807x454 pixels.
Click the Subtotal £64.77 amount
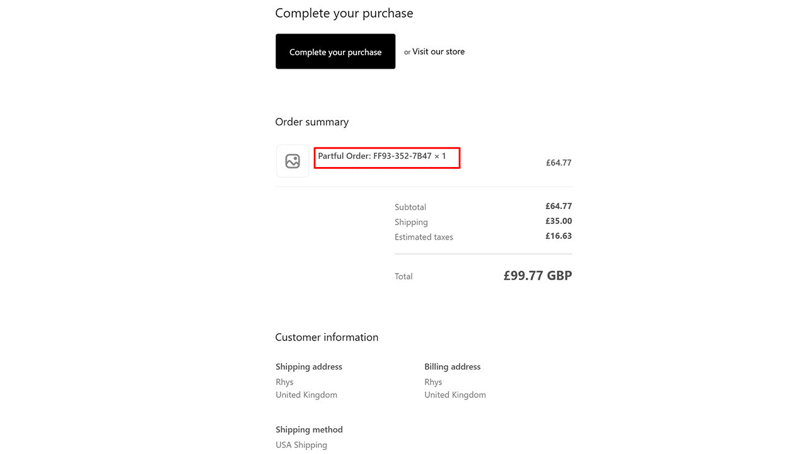558,206
